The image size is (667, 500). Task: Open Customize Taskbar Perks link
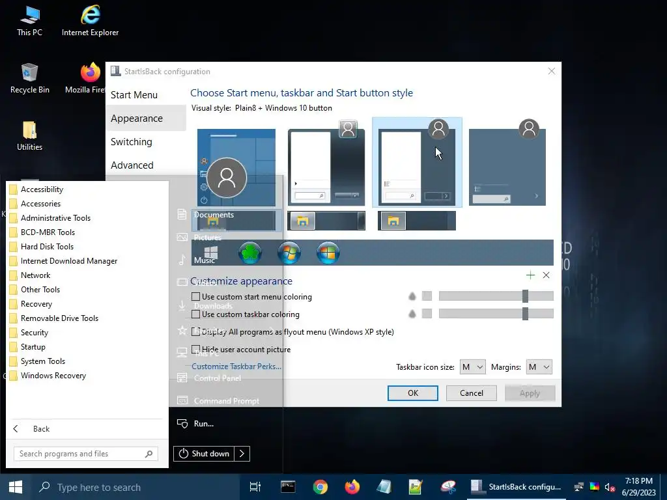[236, 366]
